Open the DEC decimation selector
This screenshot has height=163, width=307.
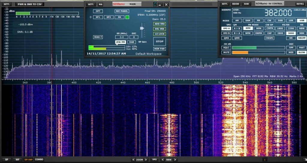[x=134, y=37]
